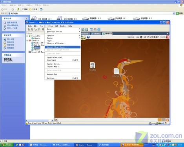
Task: Click the trash icon on Ubuntu bottom panel
Action: coord(168,120)
